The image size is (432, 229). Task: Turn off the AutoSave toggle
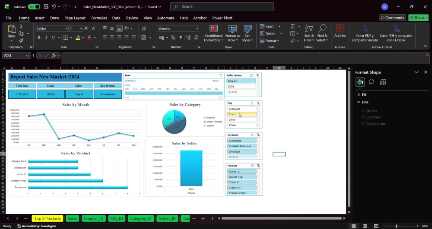click(34, 6)
